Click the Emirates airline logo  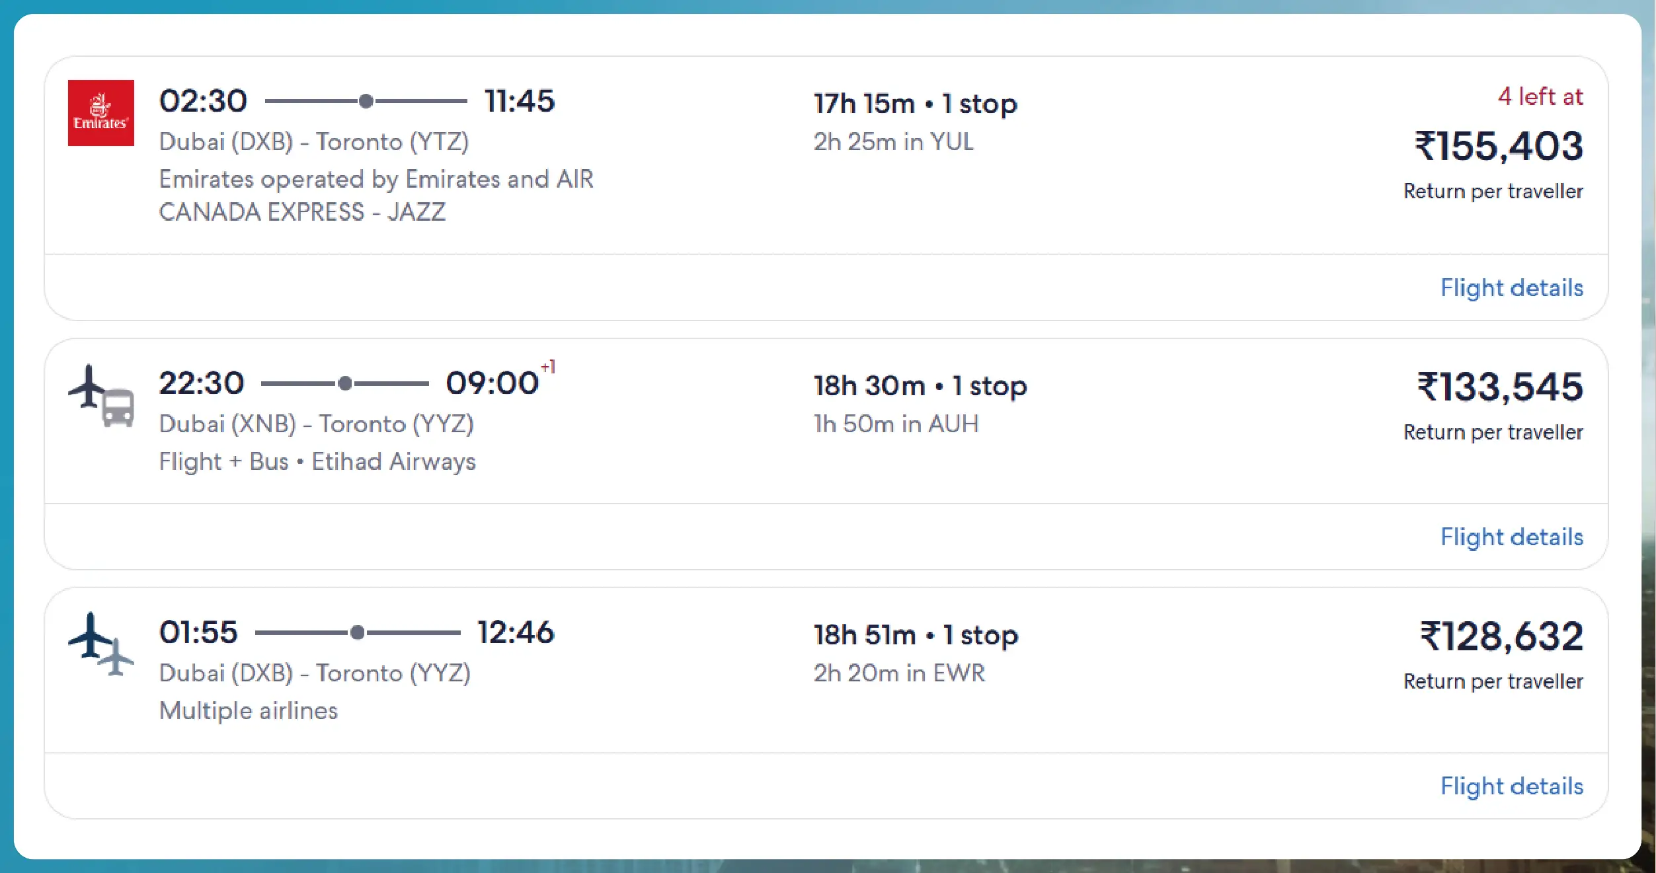(x=100, y=113)
